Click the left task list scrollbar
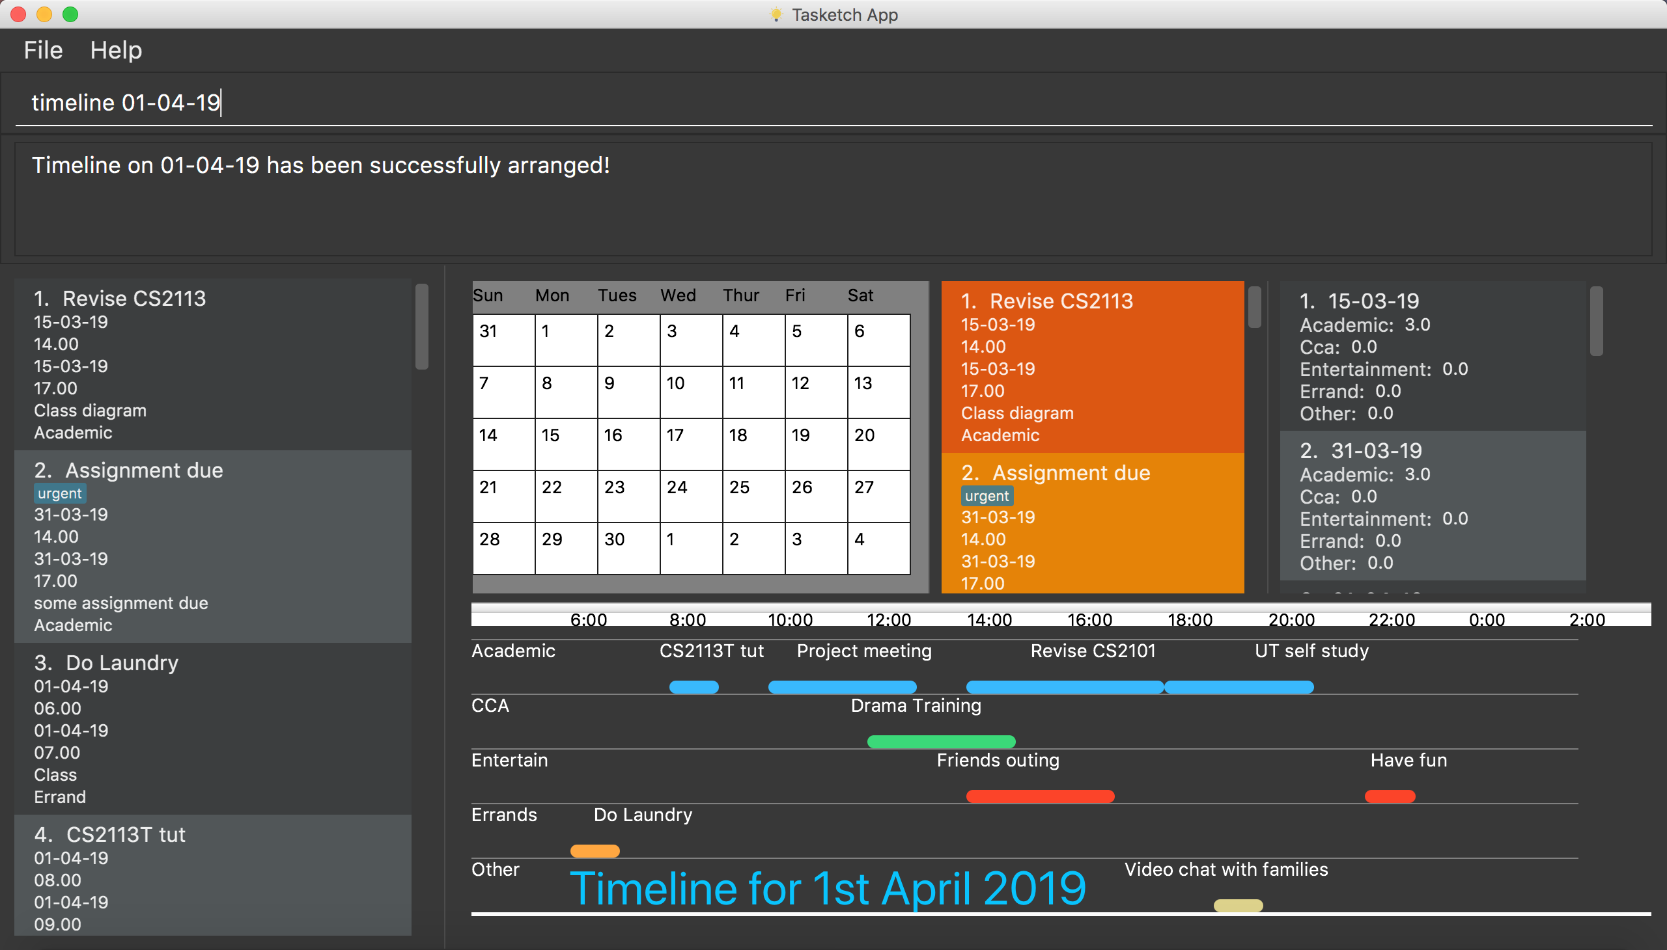This screenshot has height=950, width=1667. coord(422,327)
